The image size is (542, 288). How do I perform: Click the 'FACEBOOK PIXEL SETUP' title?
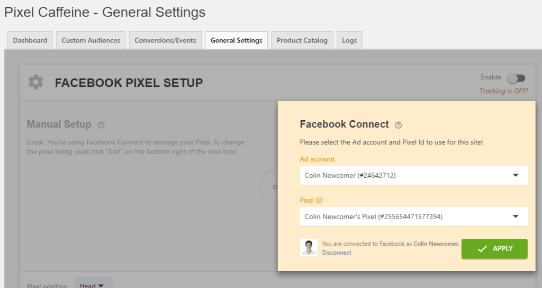click(129, 83)
